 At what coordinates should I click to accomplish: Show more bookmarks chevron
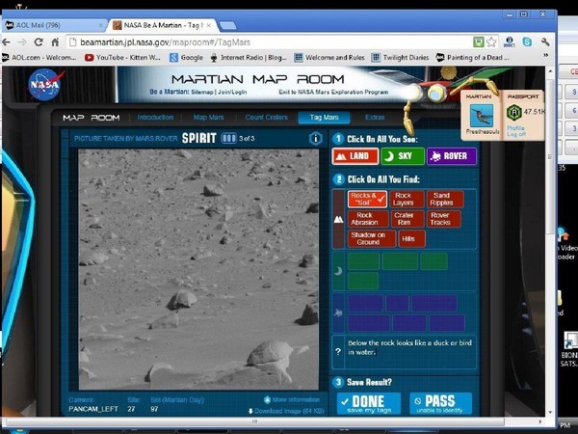(546, 55)
